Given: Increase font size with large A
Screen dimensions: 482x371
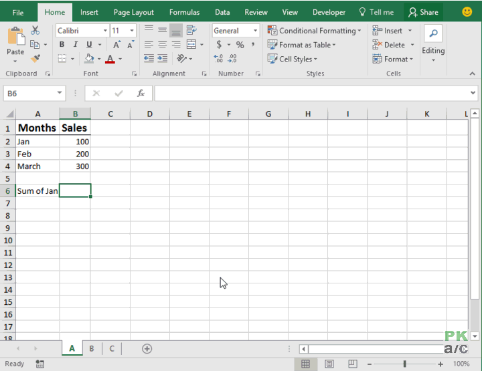Looking at the screenshot, I should pos(116,45).
